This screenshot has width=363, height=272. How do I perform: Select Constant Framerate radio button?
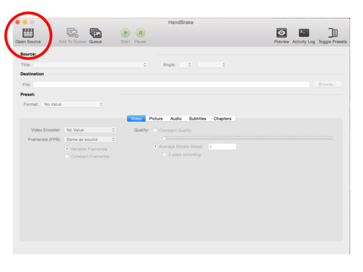point(67,156)
